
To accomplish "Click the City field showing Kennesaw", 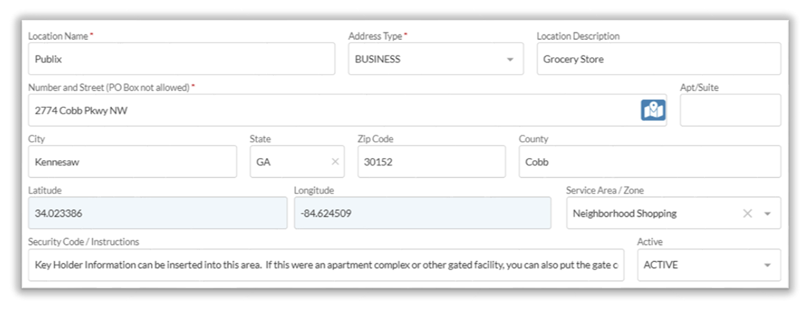I will [132, 162].
